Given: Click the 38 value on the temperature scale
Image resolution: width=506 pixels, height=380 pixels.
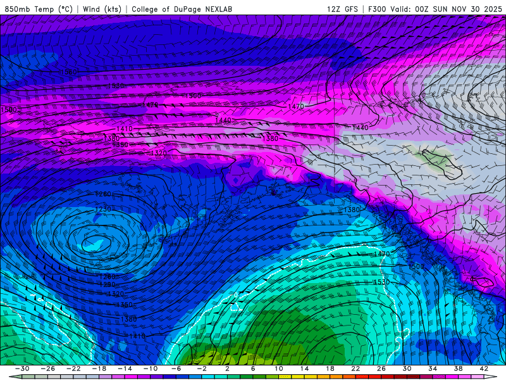Looking at the screenshot, I should [458, 369].
